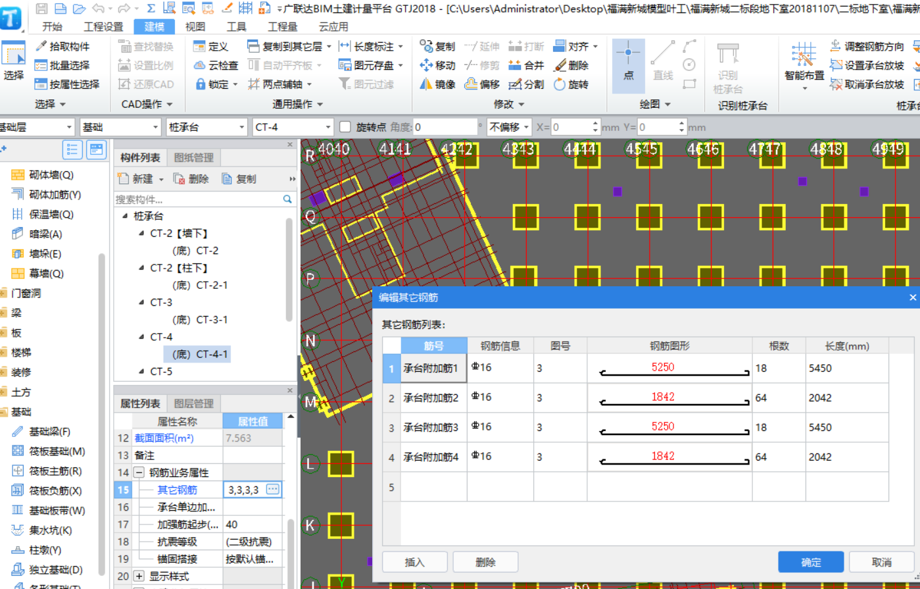The height and width of the screenshot is (589, 920).
Task: Select the 拾取构件 pick component tool
Action: tap(62, 47)
